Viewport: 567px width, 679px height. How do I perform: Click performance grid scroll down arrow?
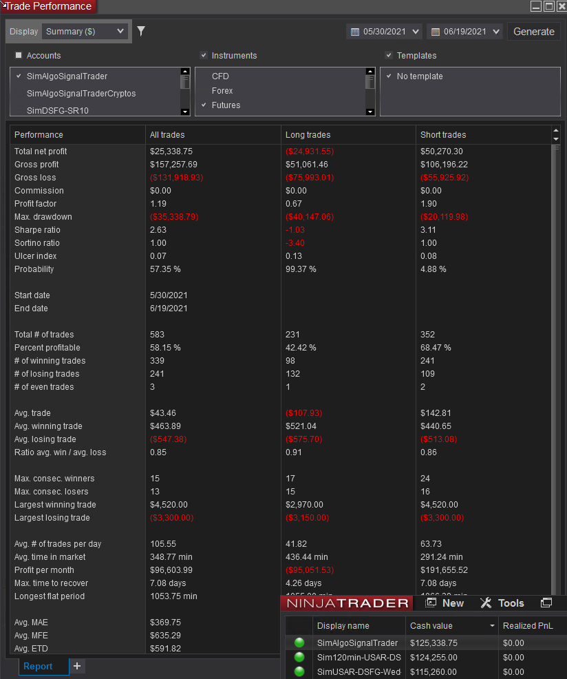(556, 139)
